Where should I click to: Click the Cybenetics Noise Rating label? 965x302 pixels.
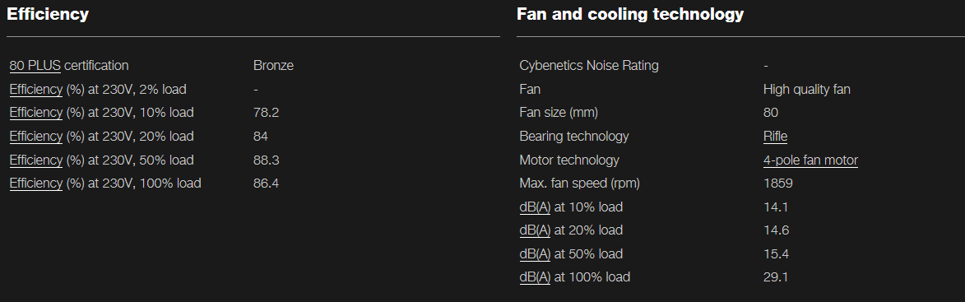coord(589,65)
